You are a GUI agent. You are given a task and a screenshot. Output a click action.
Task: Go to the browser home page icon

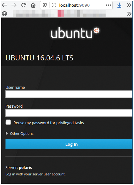[x=33, y=5]
